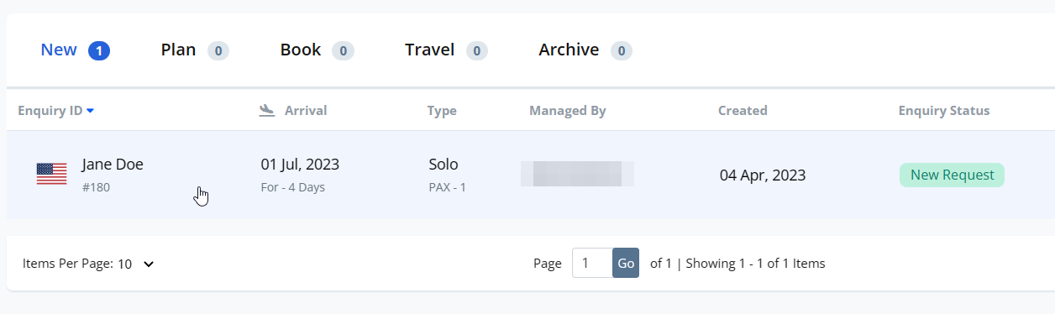
Task: Sort by Enquiry ID arrow
Action: 90,111
